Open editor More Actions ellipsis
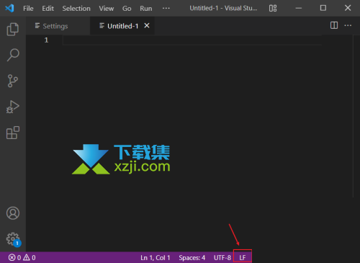This screenshot has height=263, width=360. click(x=348, y=25)
